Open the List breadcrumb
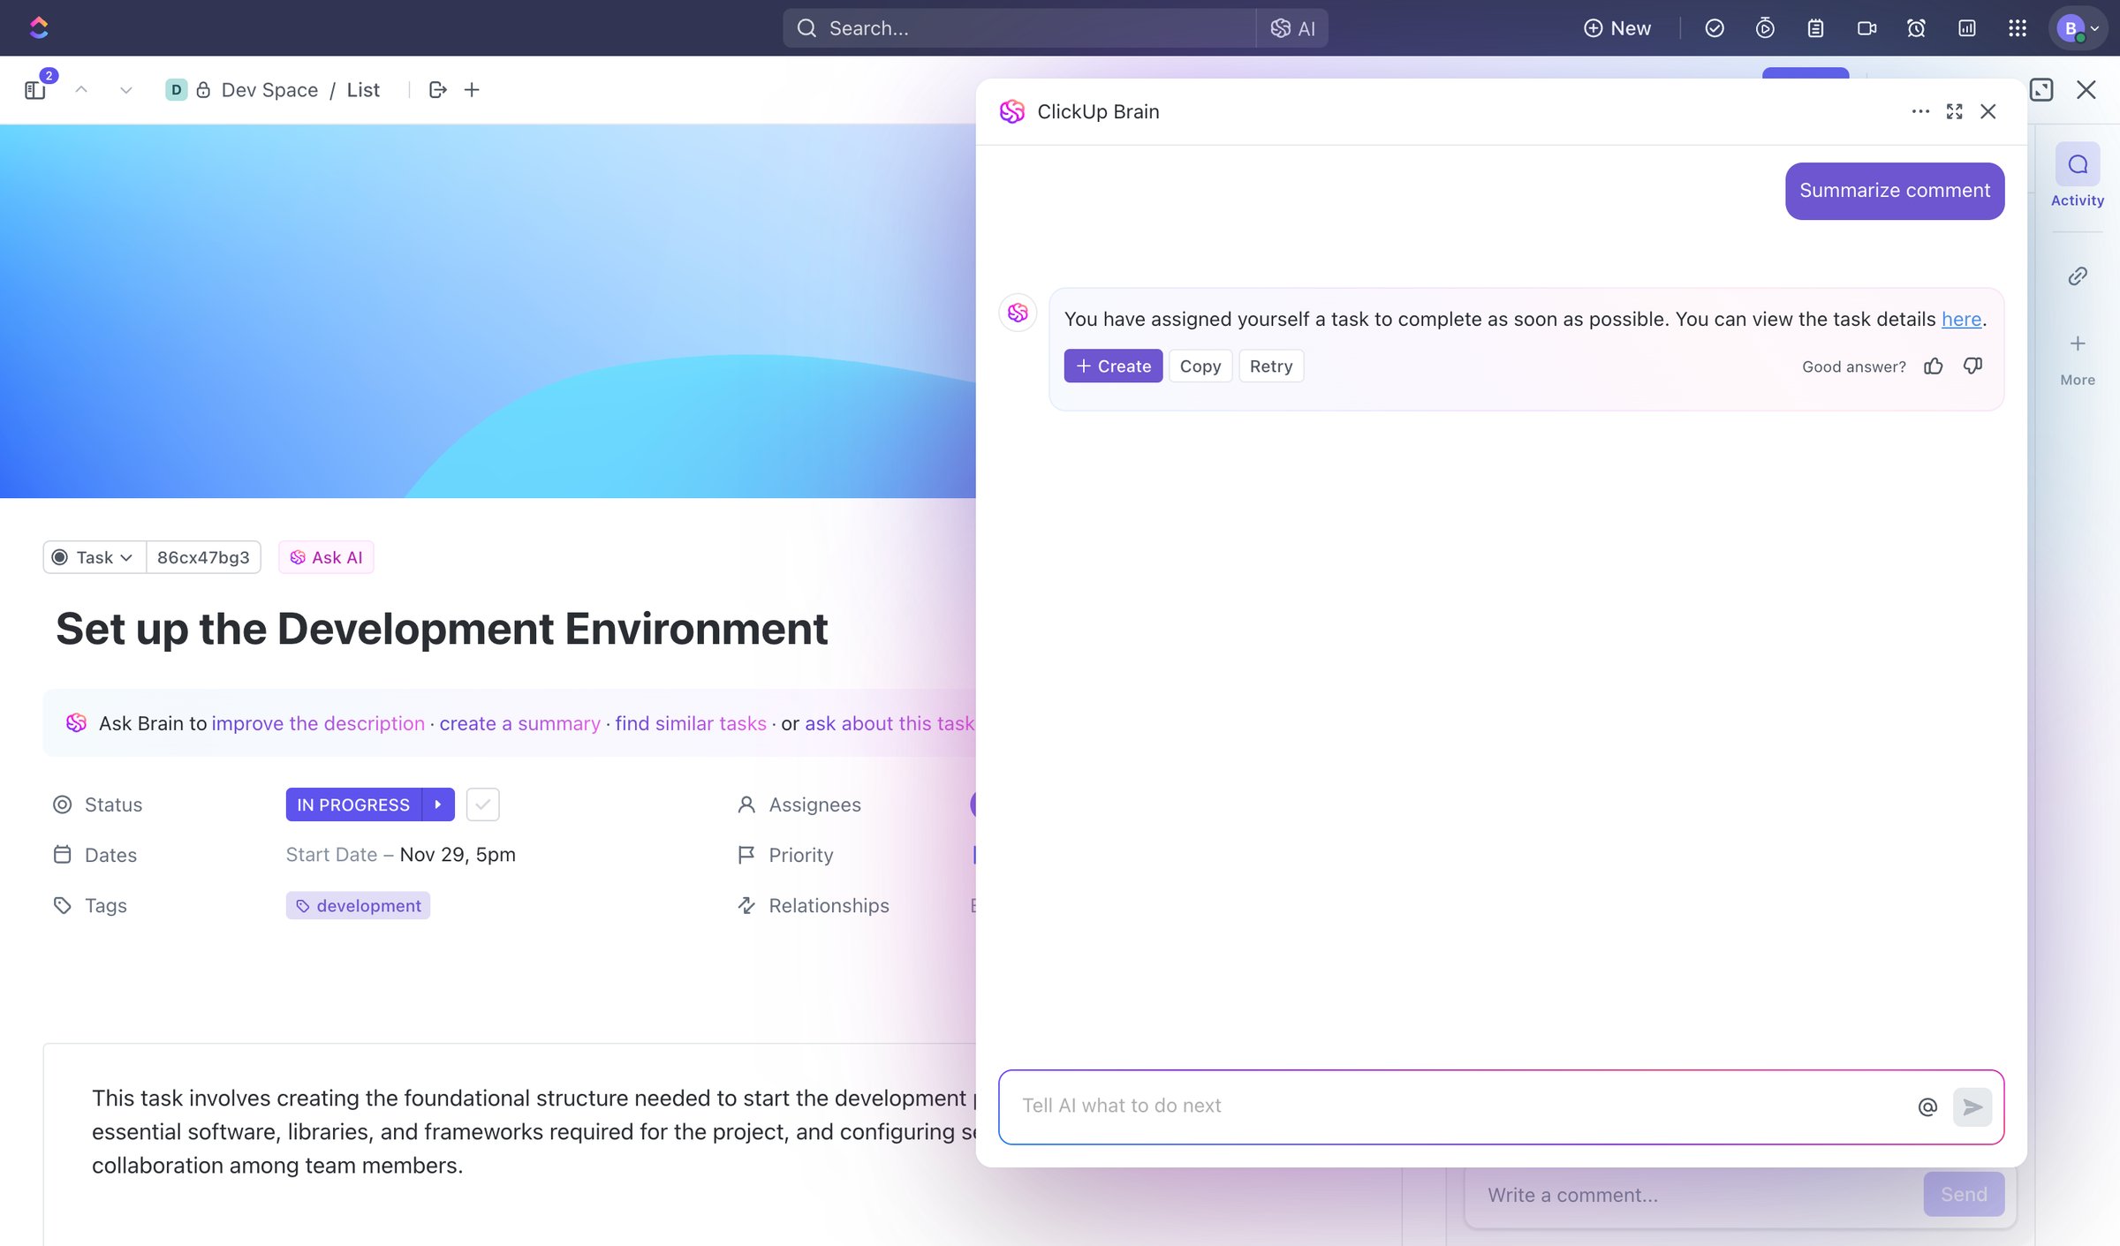 [363, 89]
